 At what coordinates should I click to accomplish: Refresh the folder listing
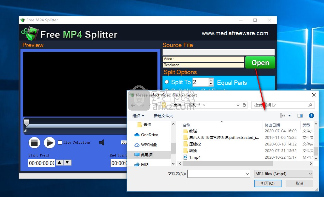pyautogui.click(x=244, y=105)
